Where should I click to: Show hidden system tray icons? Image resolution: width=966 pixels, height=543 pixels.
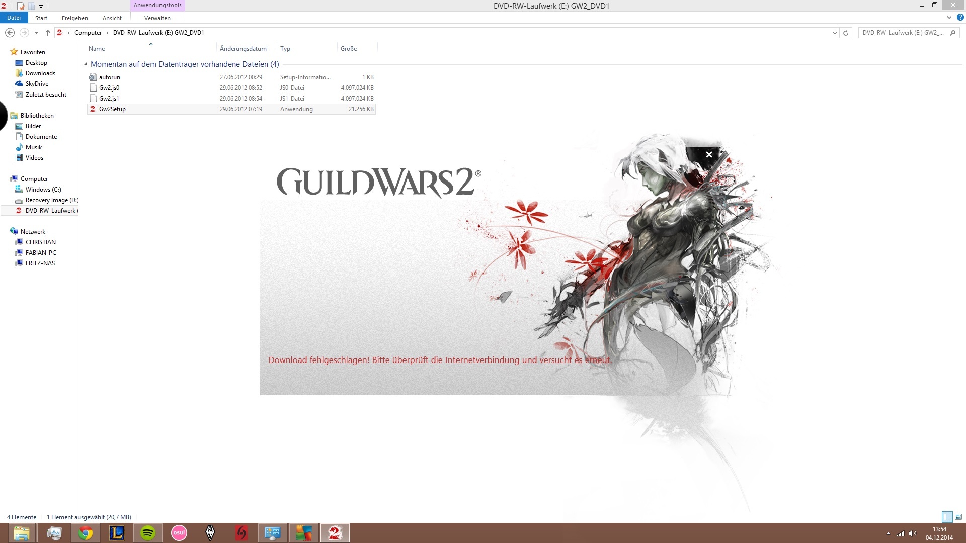tap(888, 533)
